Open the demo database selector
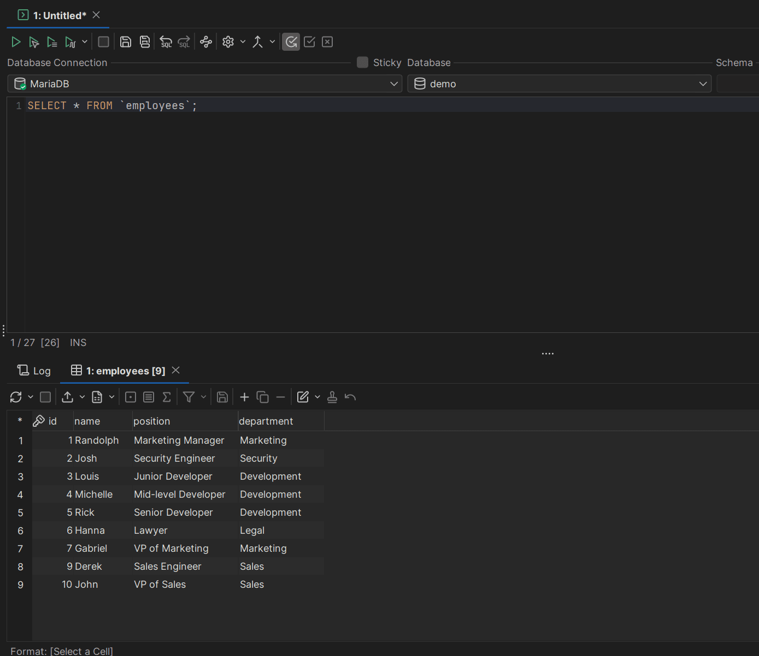 click(703, 84)
